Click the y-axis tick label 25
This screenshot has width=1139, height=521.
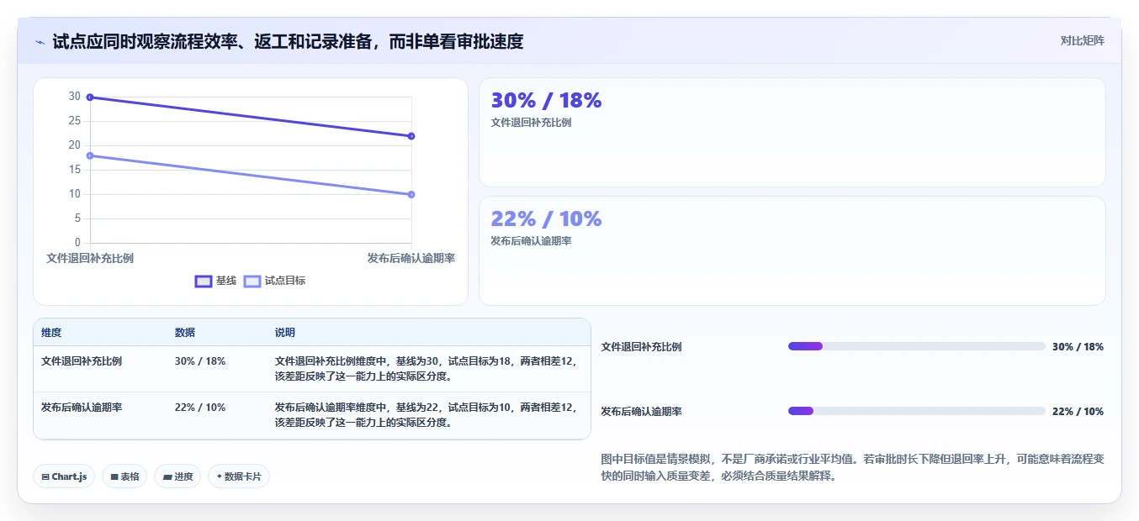(x=75, y=121)
